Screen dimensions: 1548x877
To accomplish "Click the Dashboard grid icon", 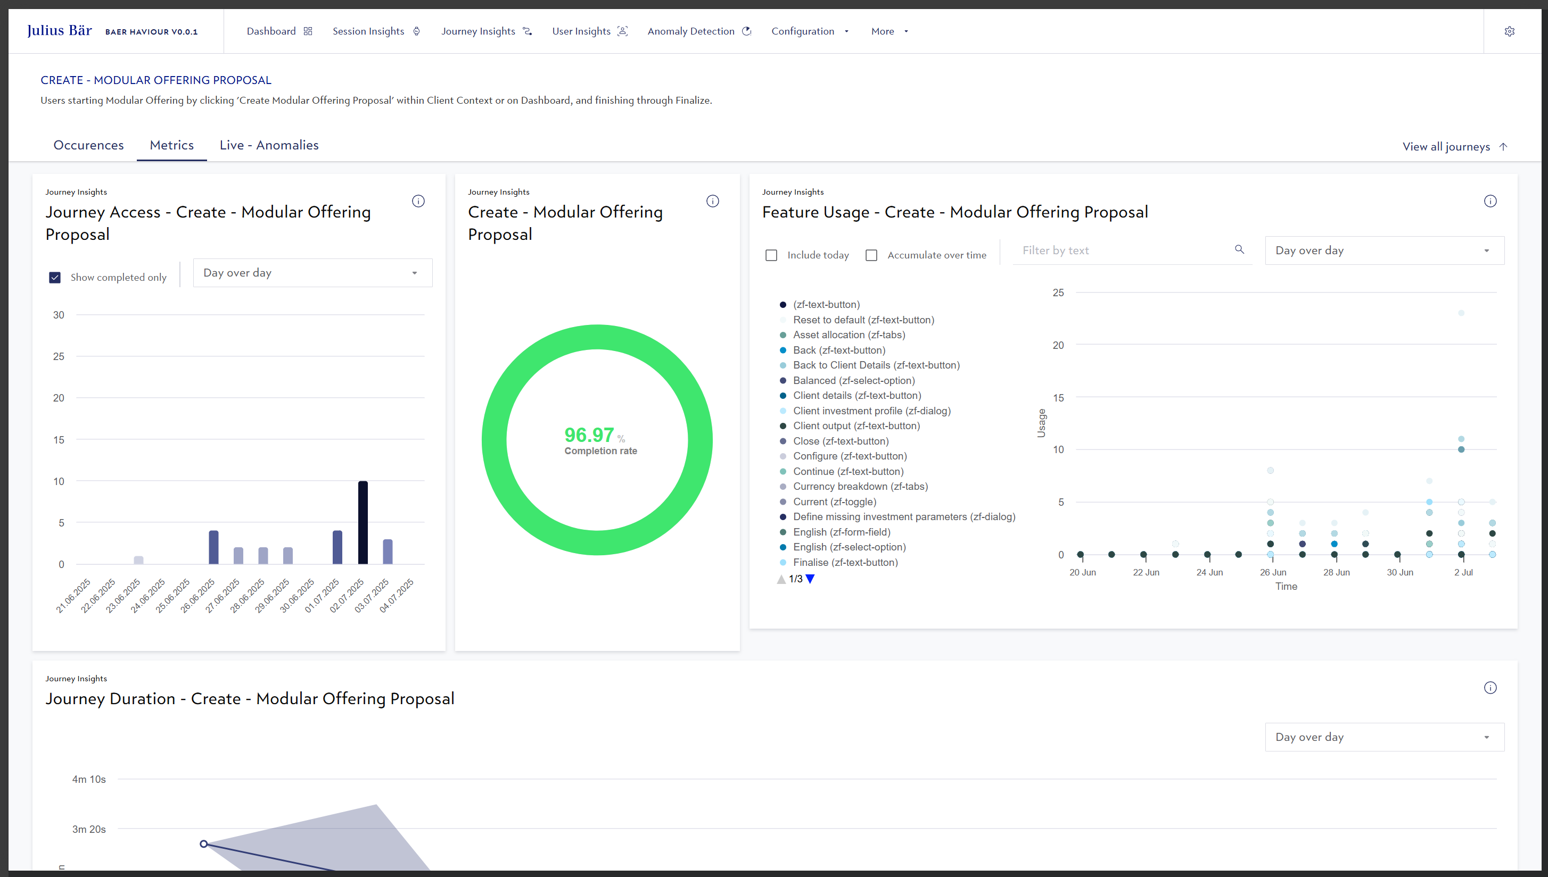I will [308, 31].
